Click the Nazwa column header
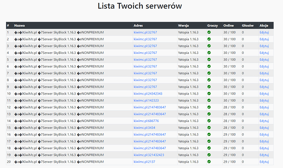 tap(20, 25)
